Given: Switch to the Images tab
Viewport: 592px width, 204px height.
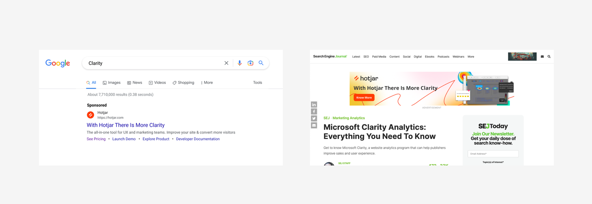Looking at the screenshot, I should (112, 83).
